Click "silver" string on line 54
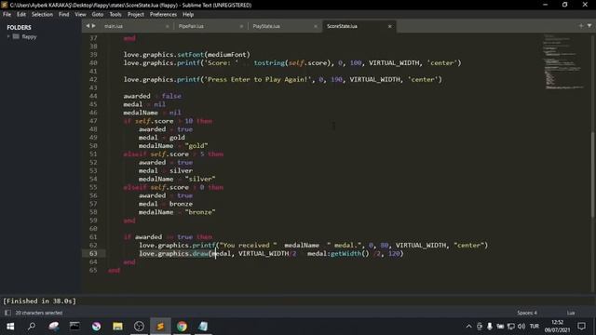The height and width of the screenshot is (335, 596). [200, 179]
